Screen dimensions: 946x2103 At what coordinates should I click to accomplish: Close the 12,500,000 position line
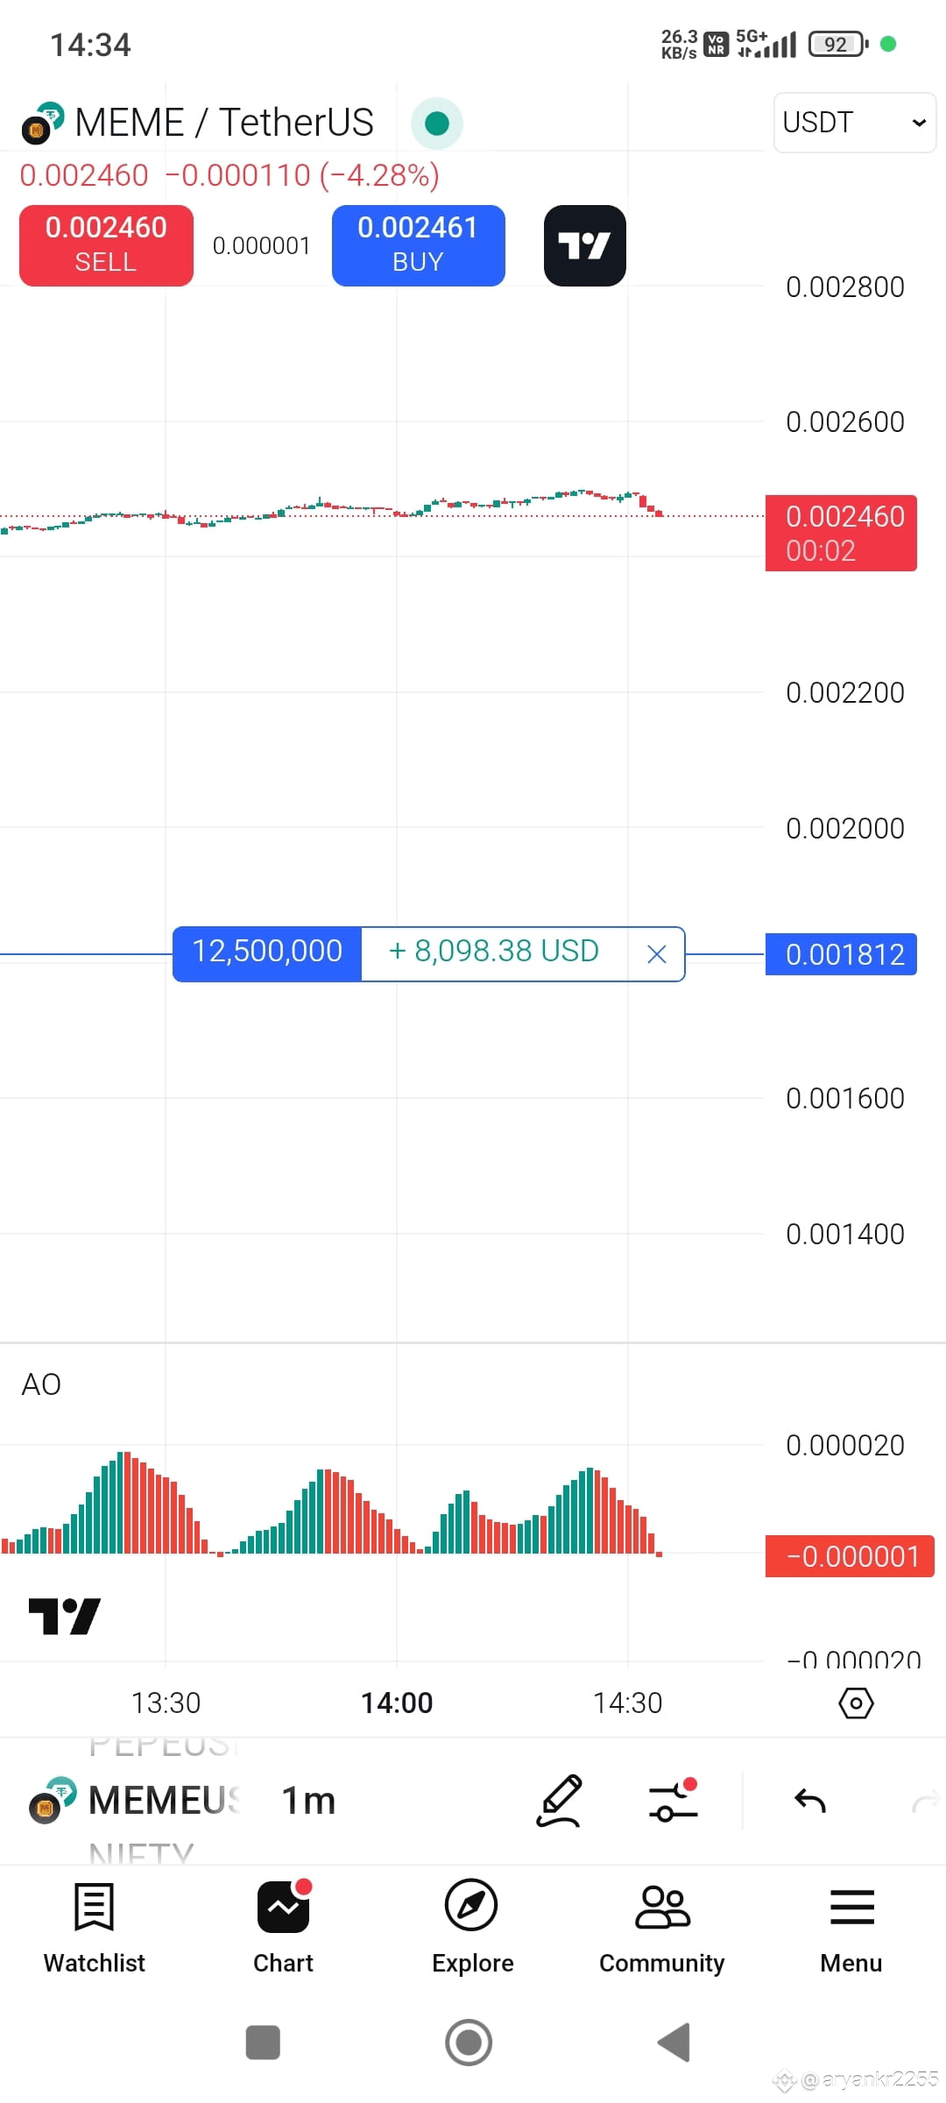657,953
